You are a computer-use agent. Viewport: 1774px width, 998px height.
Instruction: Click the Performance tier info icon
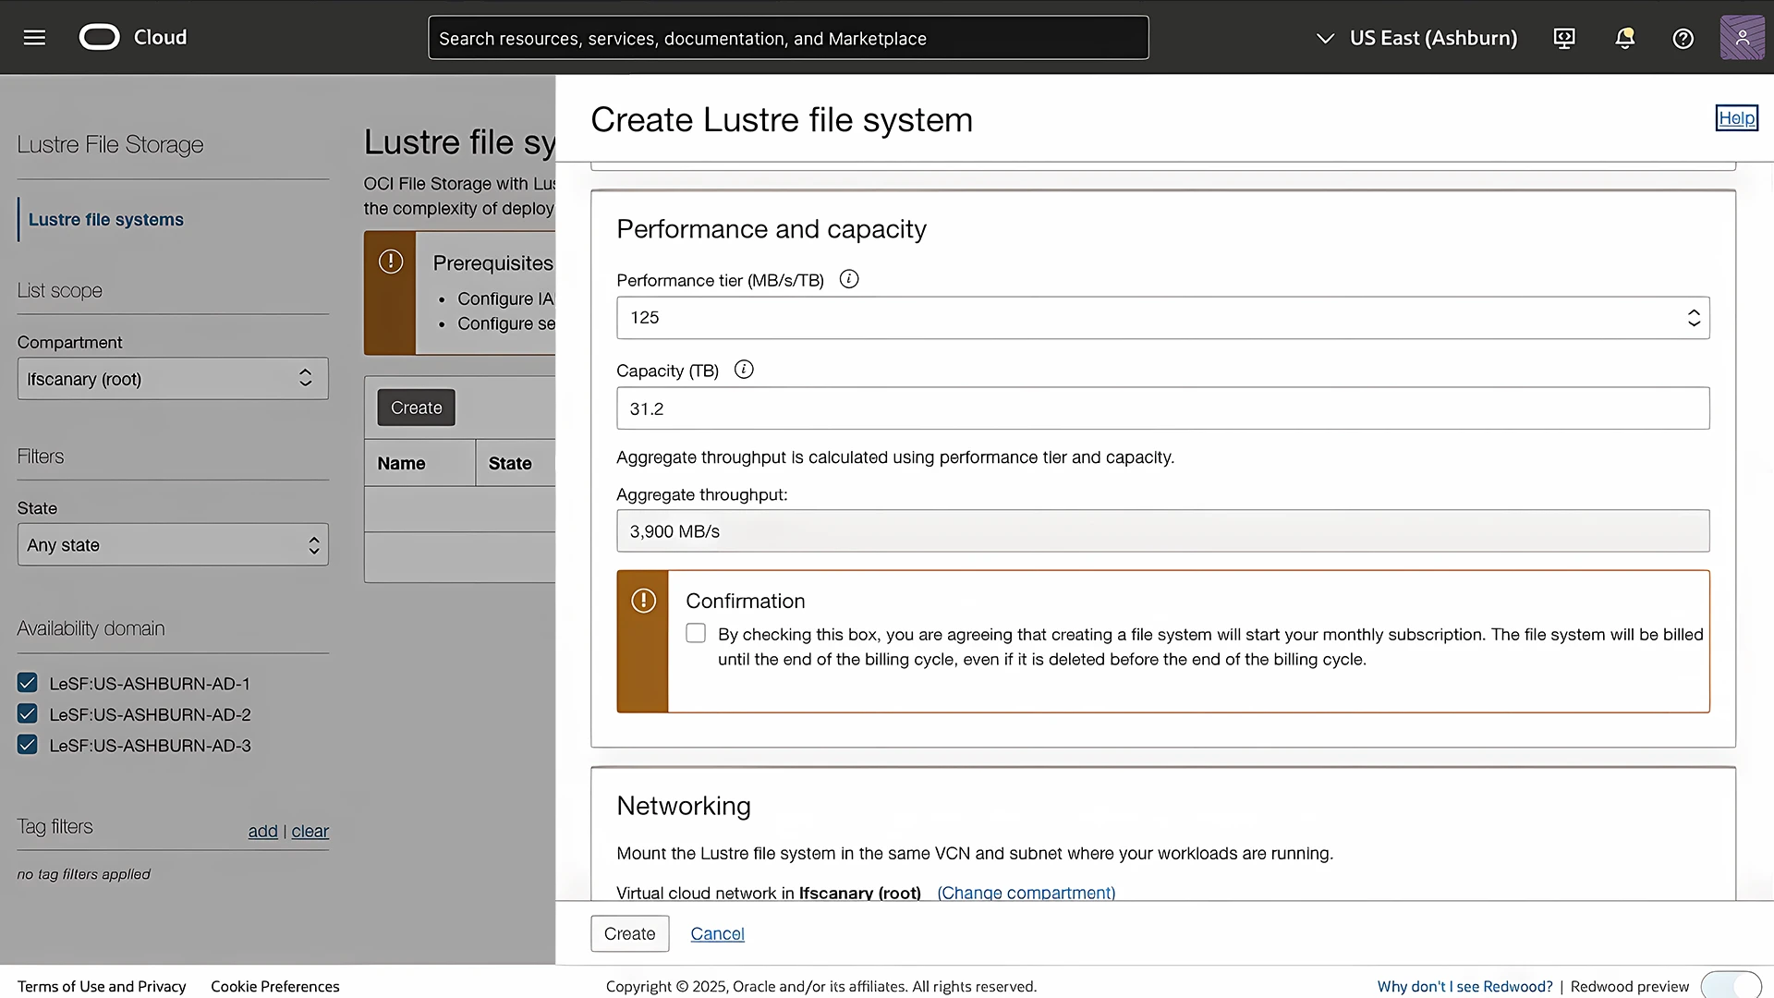849,278
